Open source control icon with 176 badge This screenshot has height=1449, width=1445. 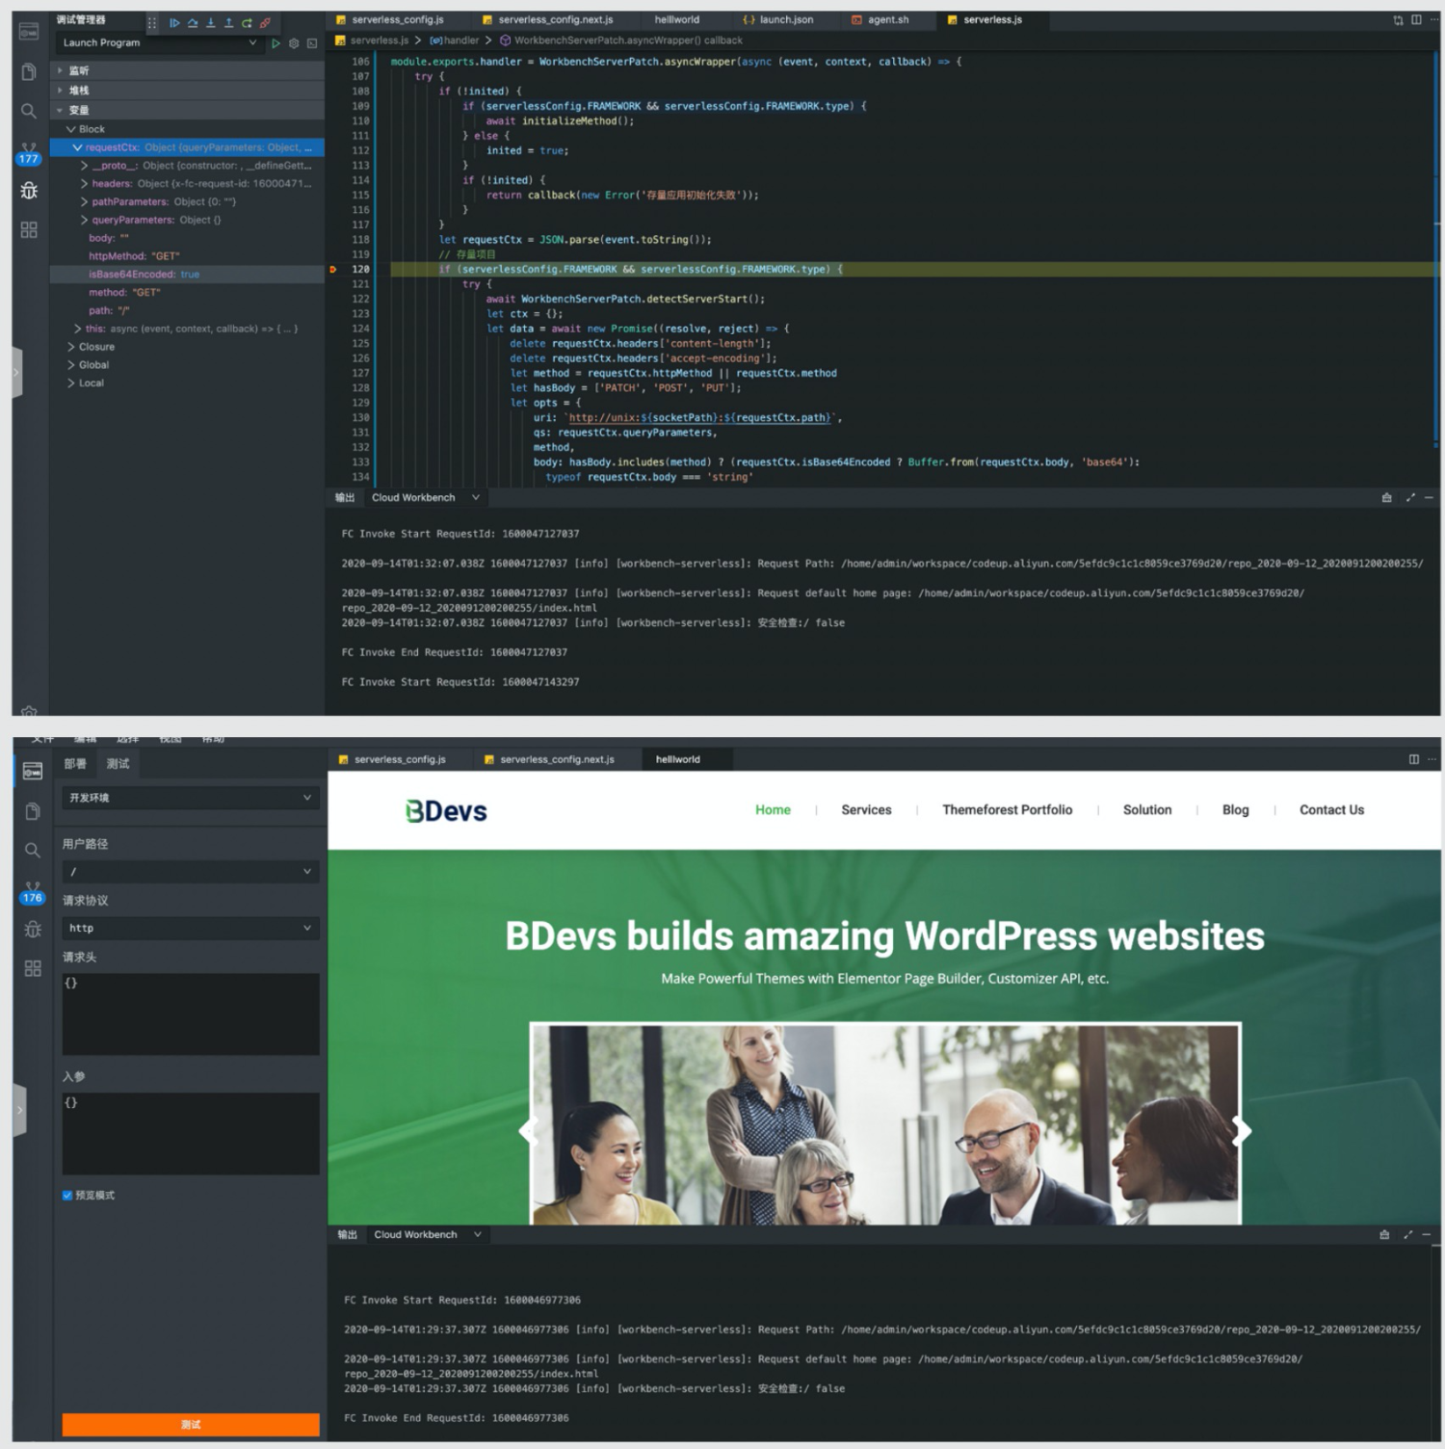coord(32,892)
